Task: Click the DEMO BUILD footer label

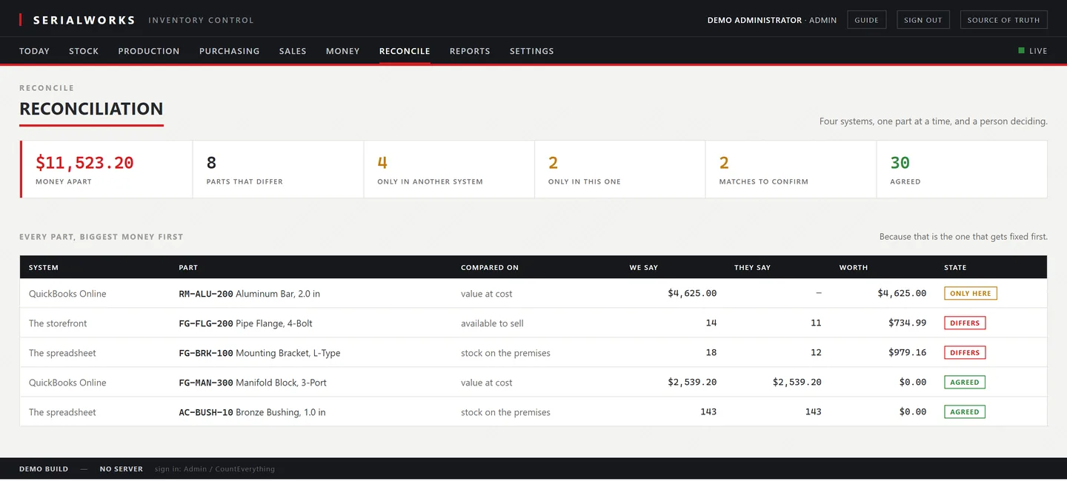Action: (x=44, y=469)
